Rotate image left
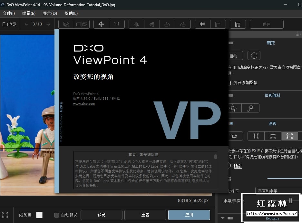Image resolution: width=302 pixels, height=223 pixels. coord(167,24)
